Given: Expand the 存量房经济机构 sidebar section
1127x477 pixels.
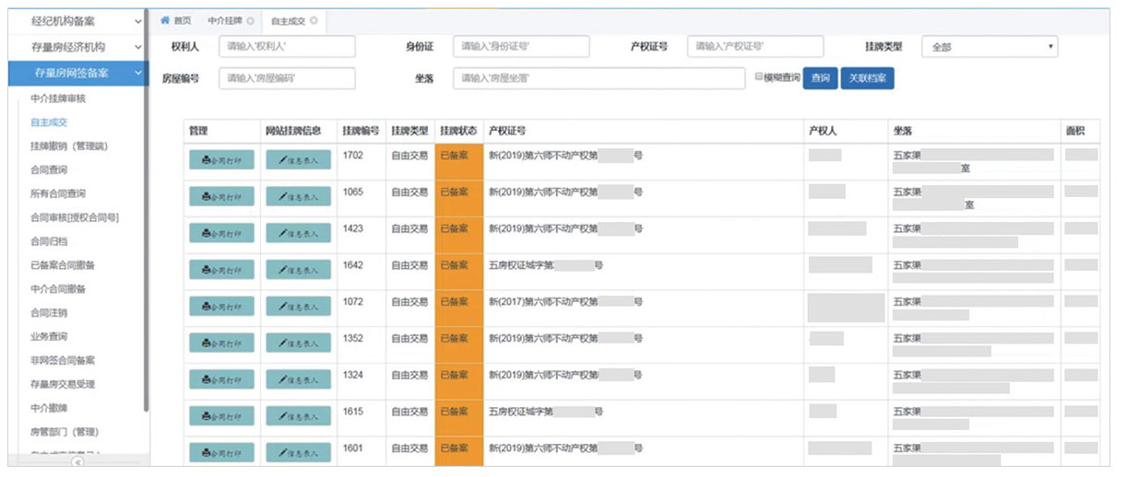Looking at the screenshot, I should click(x=78, y=47).
